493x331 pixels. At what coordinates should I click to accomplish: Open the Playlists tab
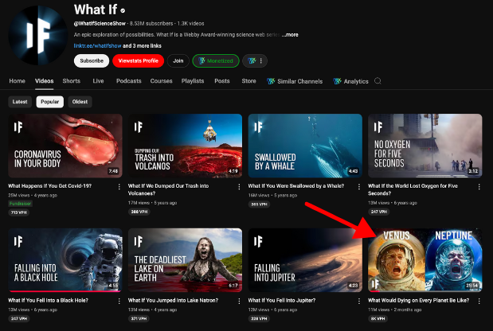(193, 81)
